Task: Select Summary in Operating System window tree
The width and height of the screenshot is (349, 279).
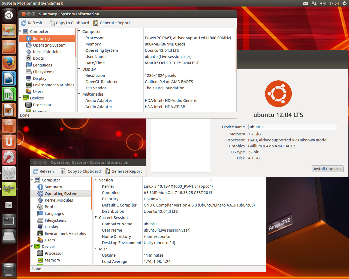Action: [61, 187]
